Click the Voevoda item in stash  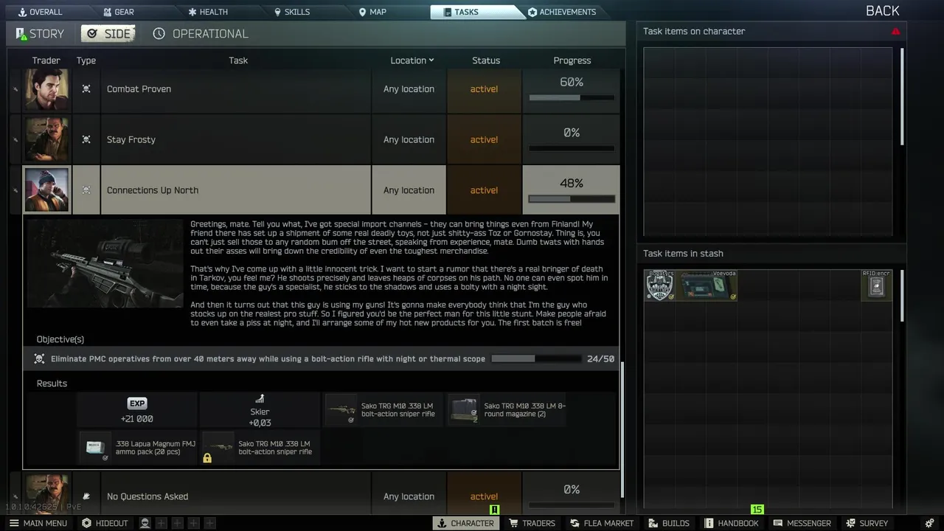pyautogui.click(x=707, y=285)
